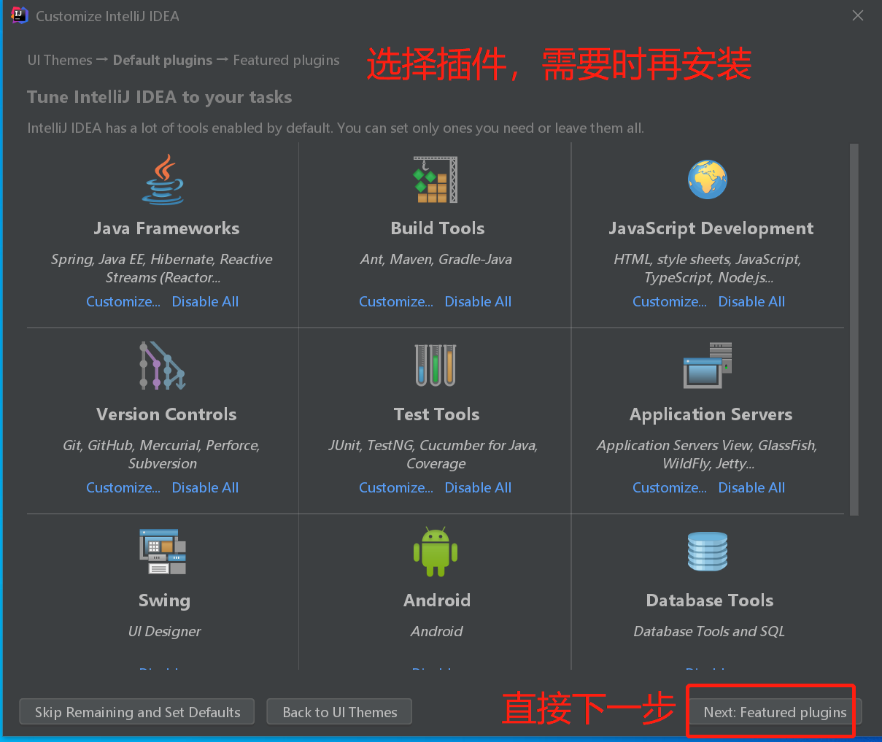Open Customize for Test Tools
Viewport: 882px width, 742px height.
click(x=396, y=487)
